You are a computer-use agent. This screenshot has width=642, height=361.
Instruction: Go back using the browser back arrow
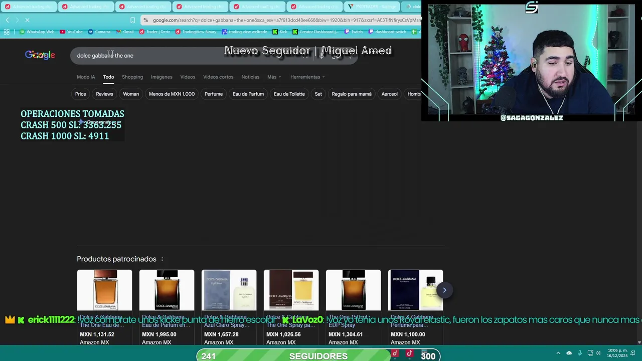(7, 20)
